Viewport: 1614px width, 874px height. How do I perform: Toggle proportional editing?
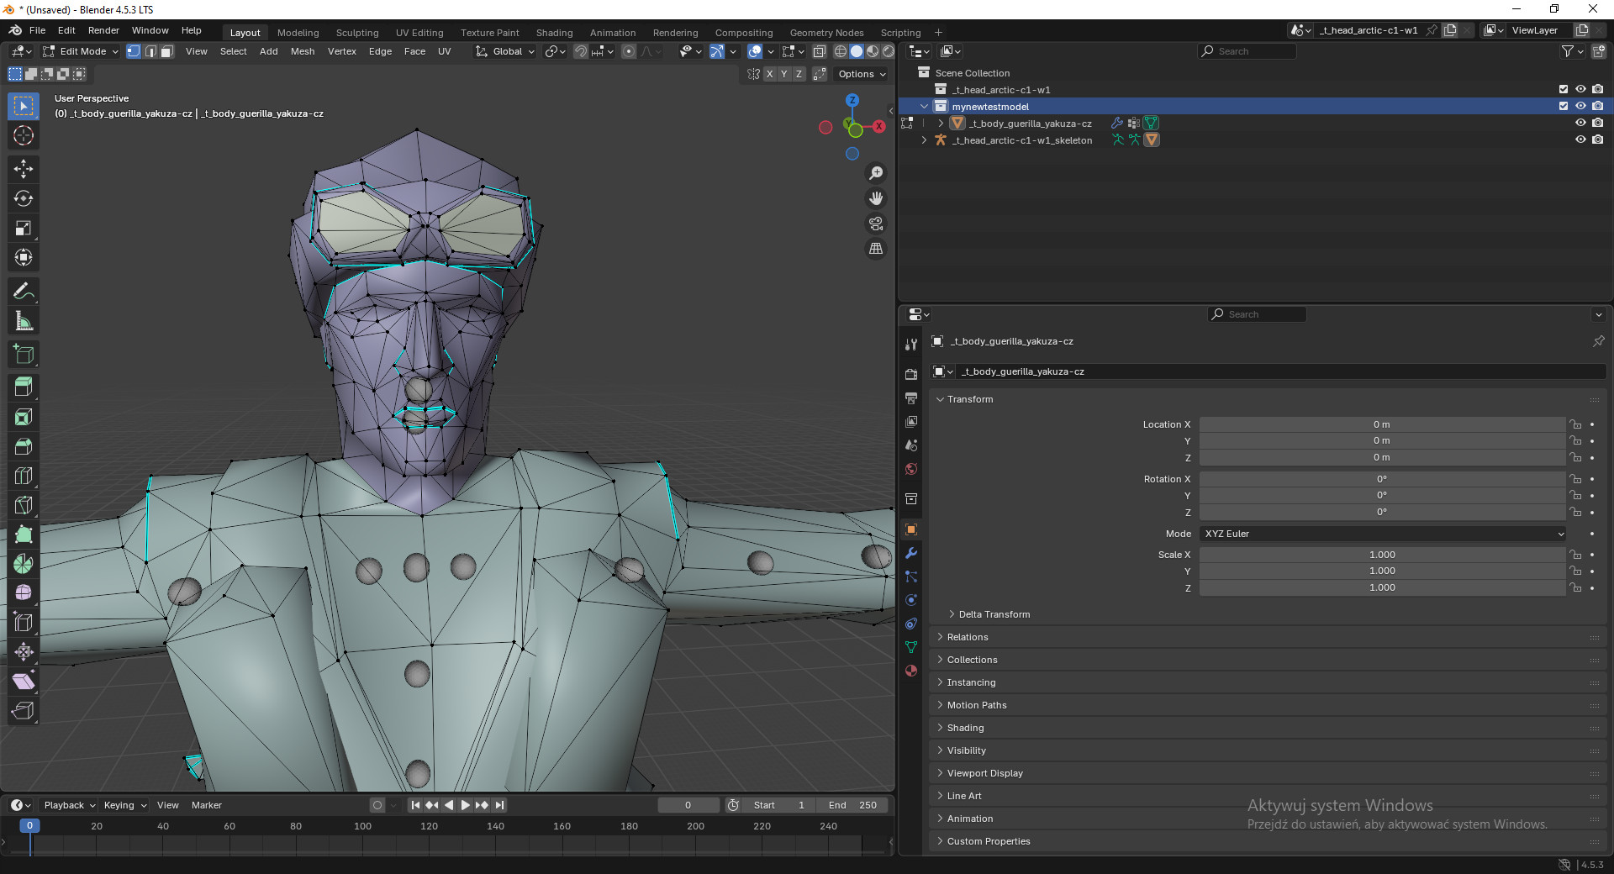(x=629, y=51)
